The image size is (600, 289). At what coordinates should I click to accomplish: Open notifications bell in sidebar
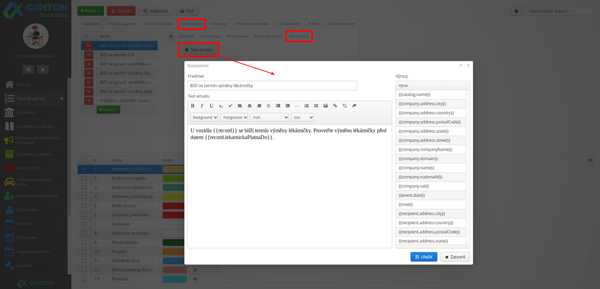[x=43, y=69]
